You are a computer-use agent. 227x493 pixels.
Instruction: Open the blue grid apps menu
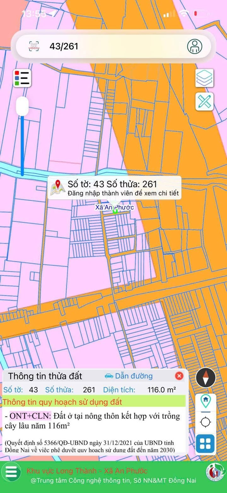(x=205, y=443)
